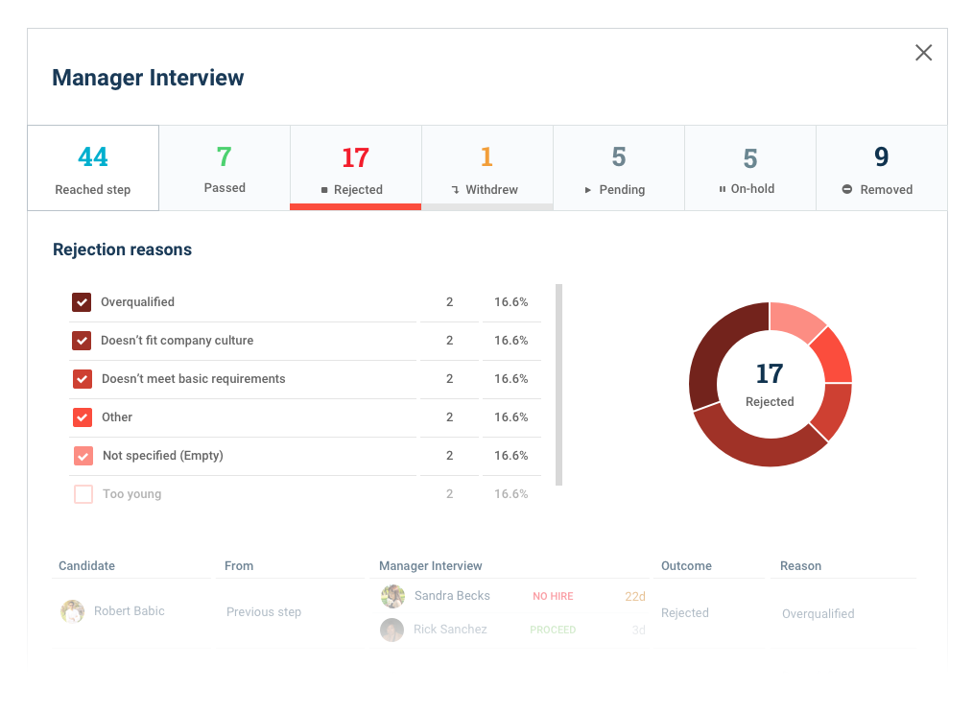This screenshot has height=714, width=973.
Task: Open Robert Babic candidate name link
Action: (130, 611)
